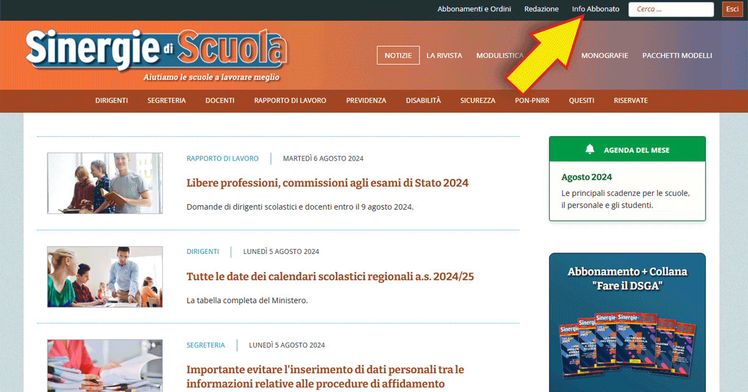Open thumbnail of dati personali article
The width and height of the screenshot is (748, 392).
coord(105,366)
